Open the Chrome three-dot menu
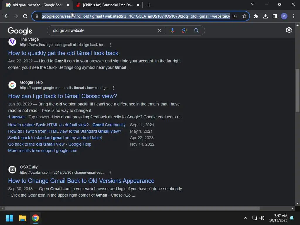300x225 pixels. point(294,16)
